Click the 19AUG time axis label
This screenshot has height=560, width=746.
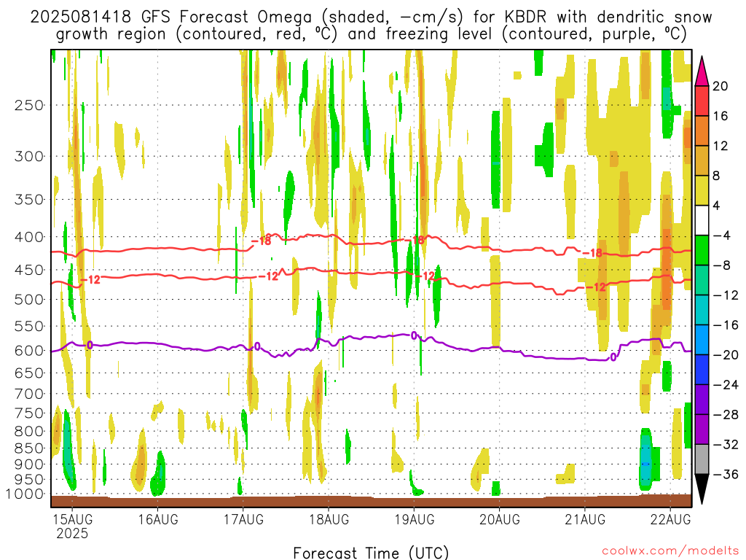(x=415, y=519)
